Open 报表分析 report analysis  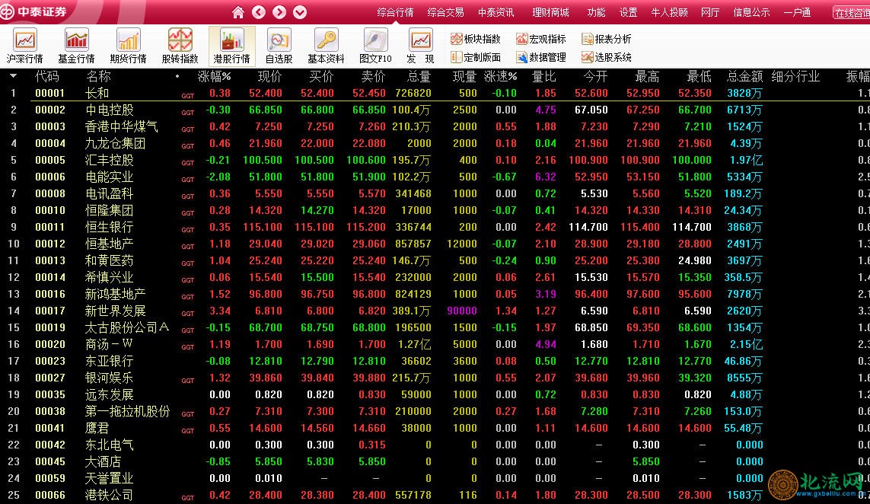coord(607,39)
